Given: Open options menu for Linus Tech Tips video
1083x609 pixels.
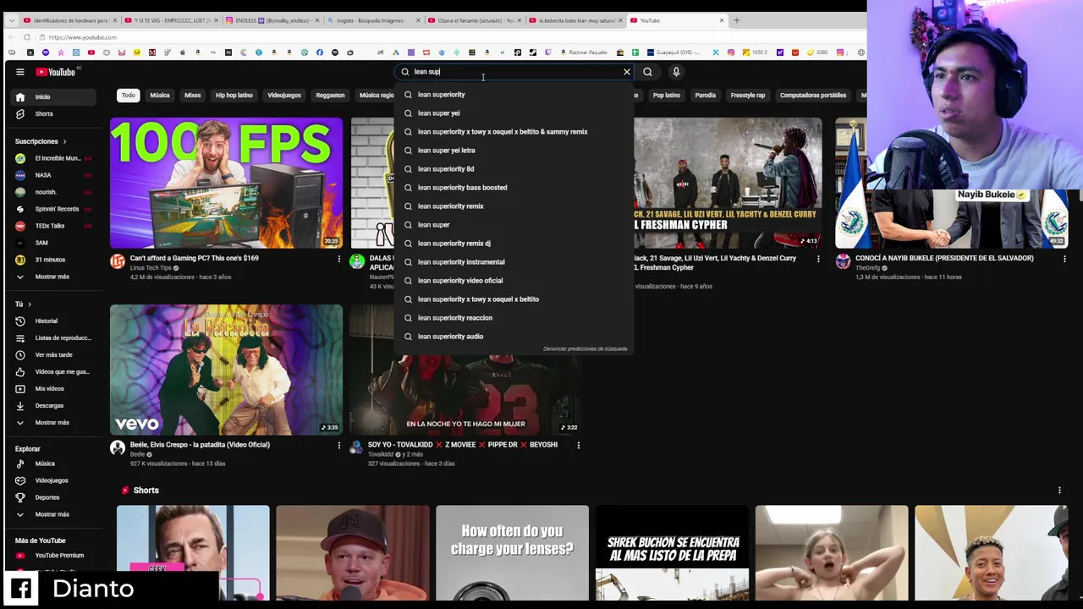Looking at the screenshot, I should click(x=339, y=259).
